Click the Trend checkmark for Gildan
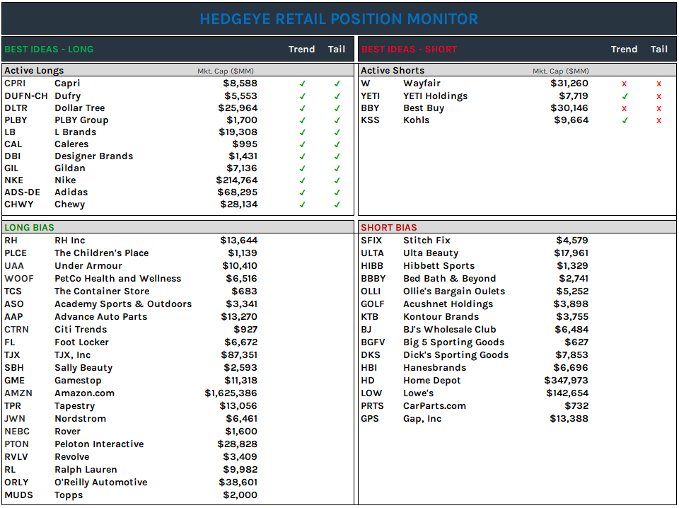The height and width of the screenshot is (508, 679). coord(303,168)
